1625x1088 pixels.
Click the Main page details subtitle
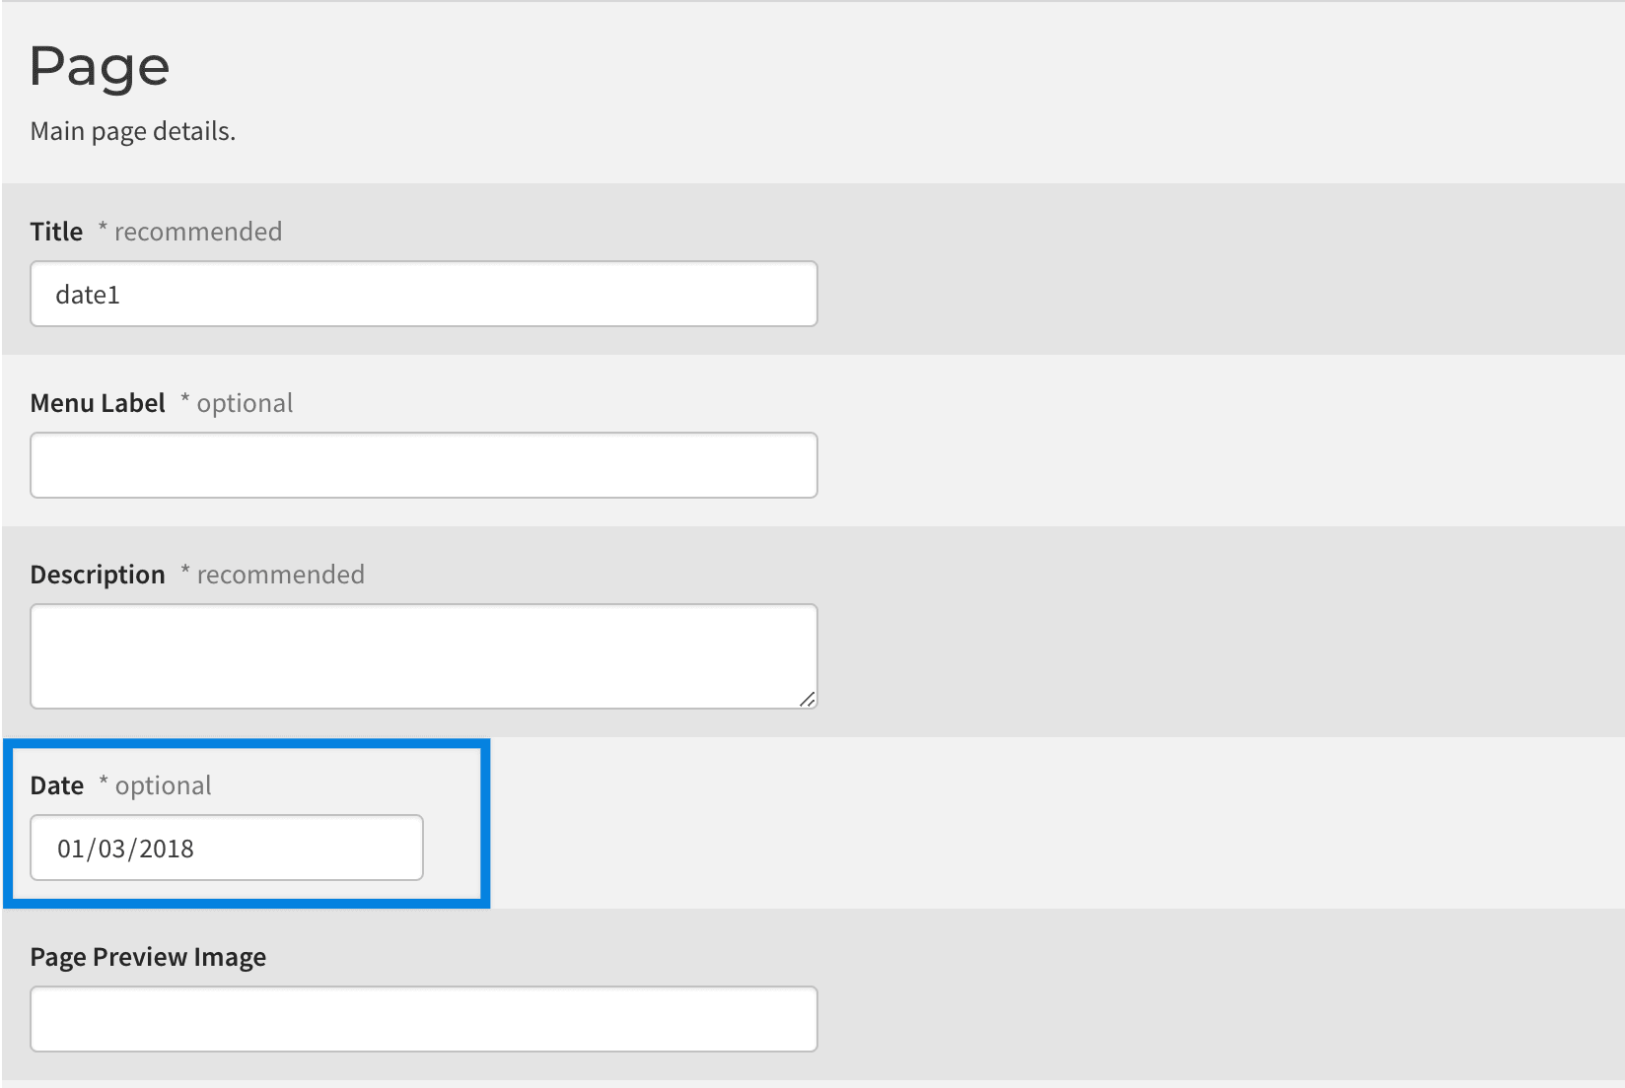pos(133,131)
